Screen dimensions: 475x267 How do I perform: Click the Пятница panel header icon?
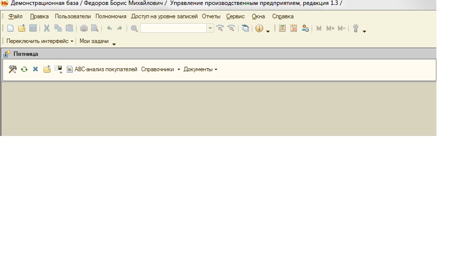click(x=6, y=54)
